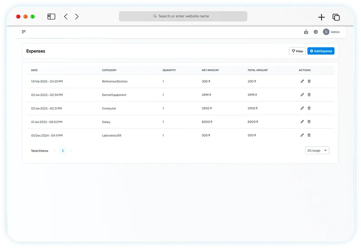
Task: Click net amount 2900 in Computer row
Action: click(x=207, y=109)
